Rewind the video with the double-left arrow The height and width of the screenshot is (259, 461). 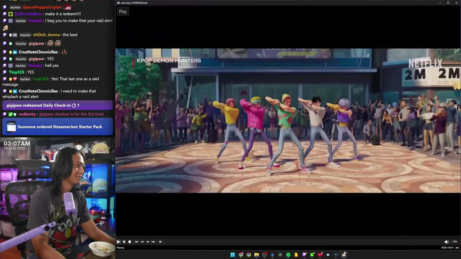click(142, 242)
